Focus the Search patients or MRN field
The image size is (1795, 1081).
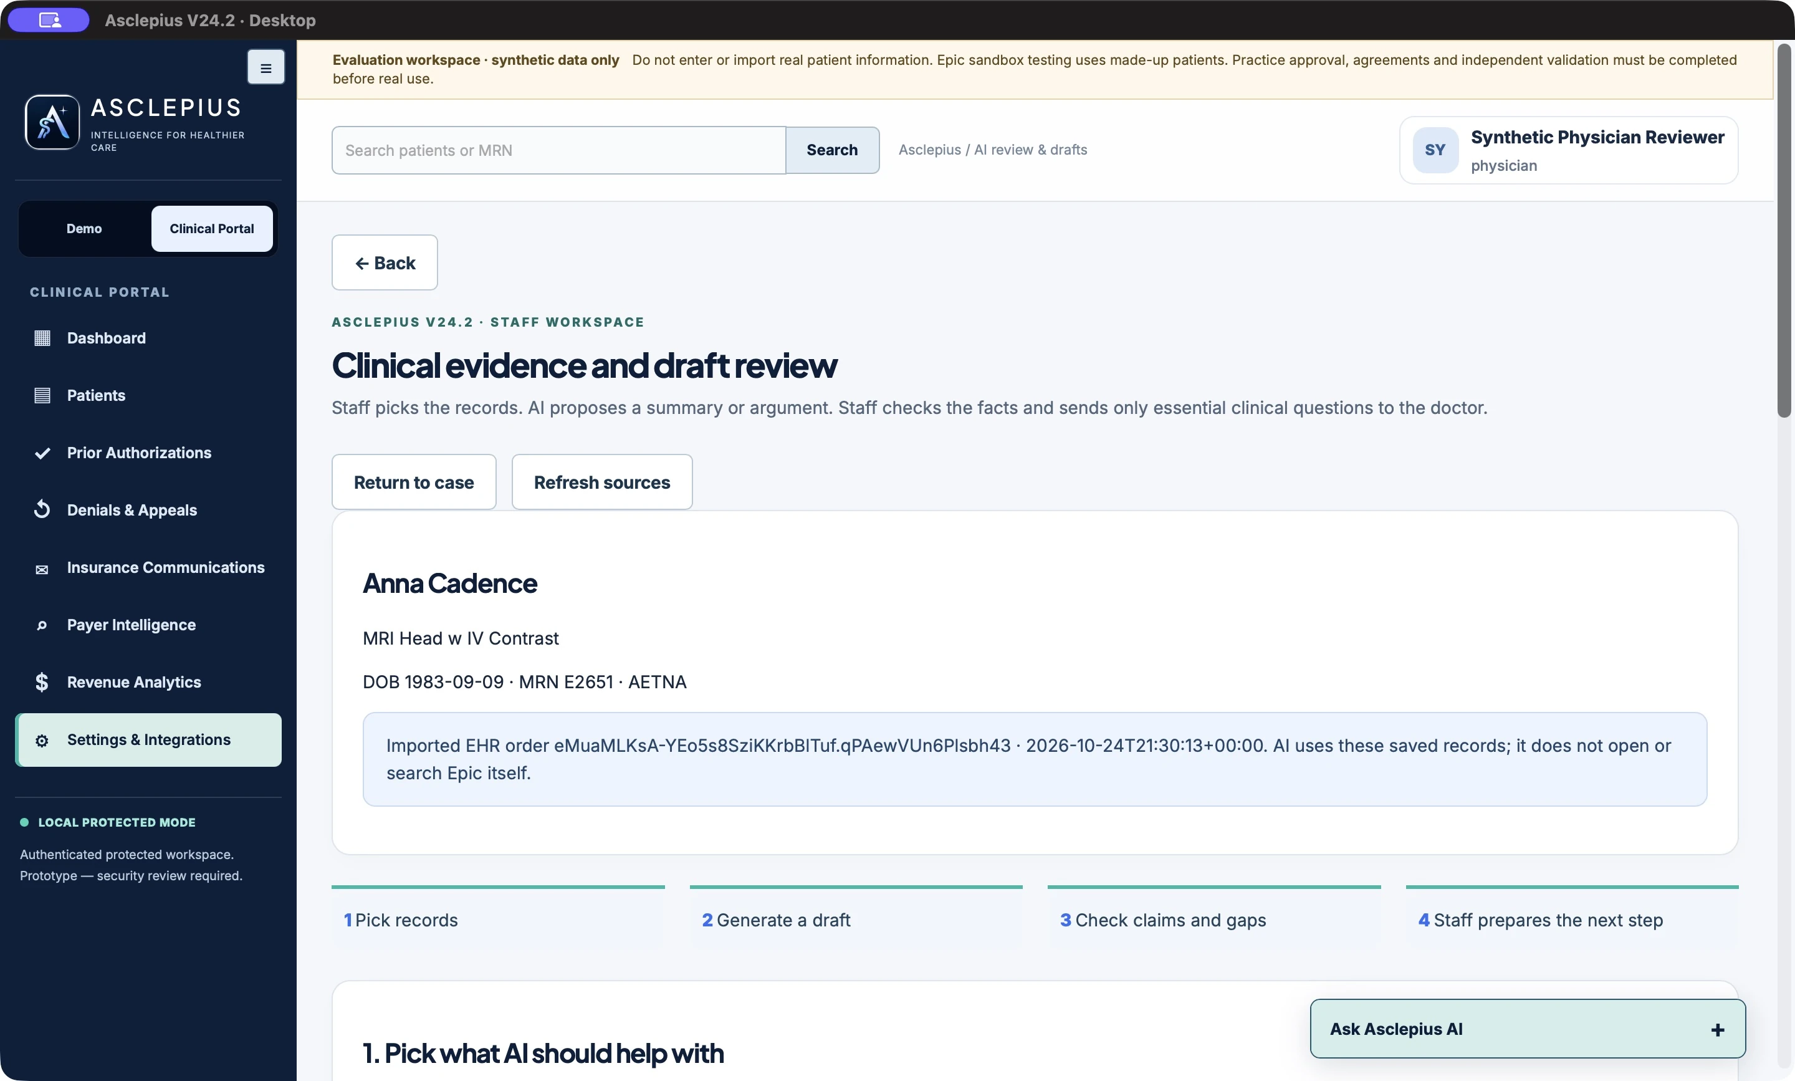[558, 150]
